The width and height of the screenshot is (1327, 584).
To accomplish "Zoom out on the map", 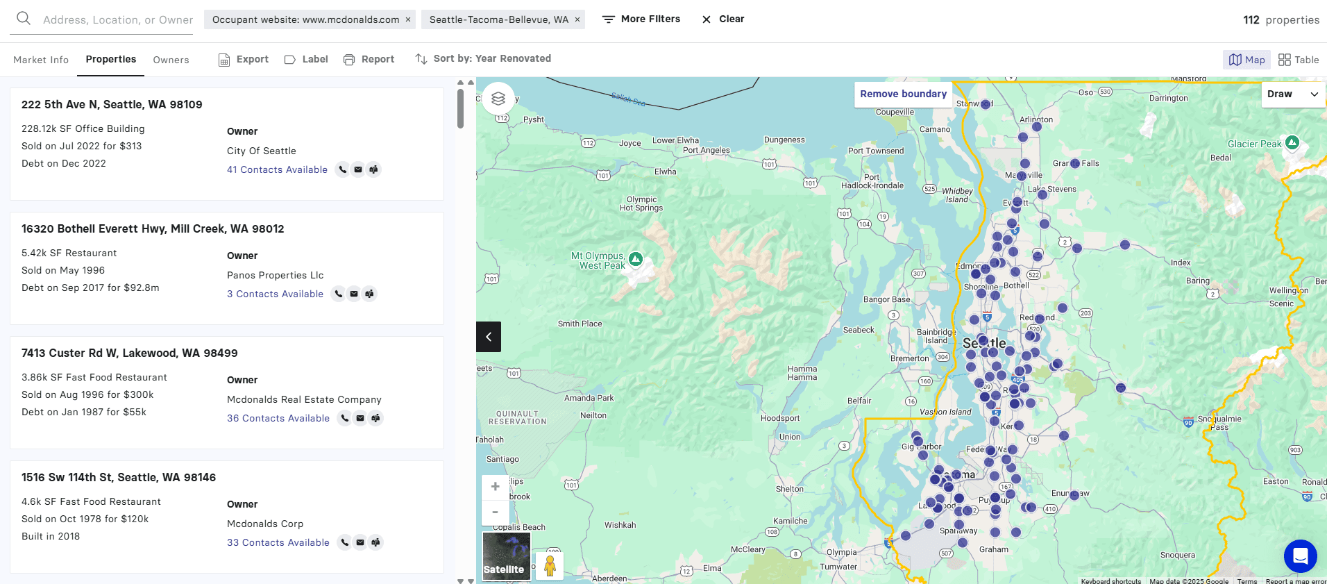I will tap(495, 512).
